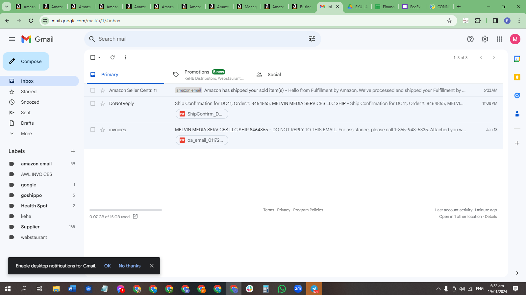Open the oa_email PDF attachment

pos(202,140)
